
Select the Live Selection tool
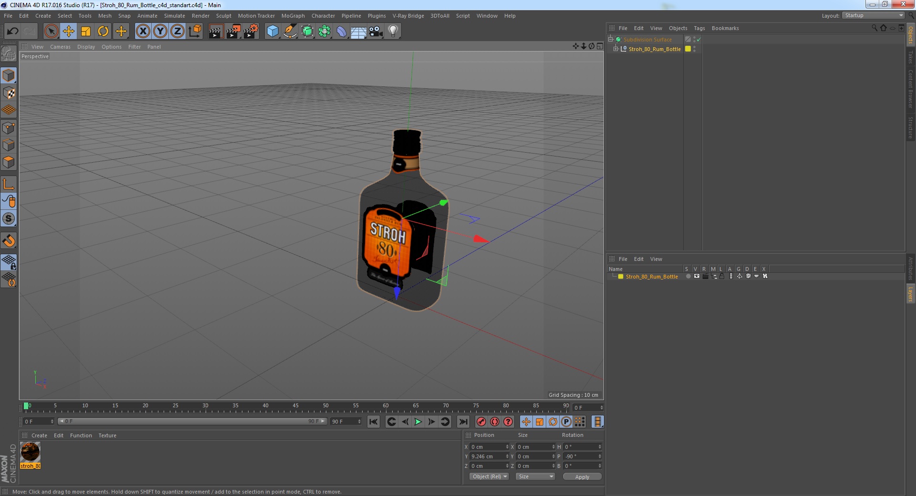[x=51, y=31]
